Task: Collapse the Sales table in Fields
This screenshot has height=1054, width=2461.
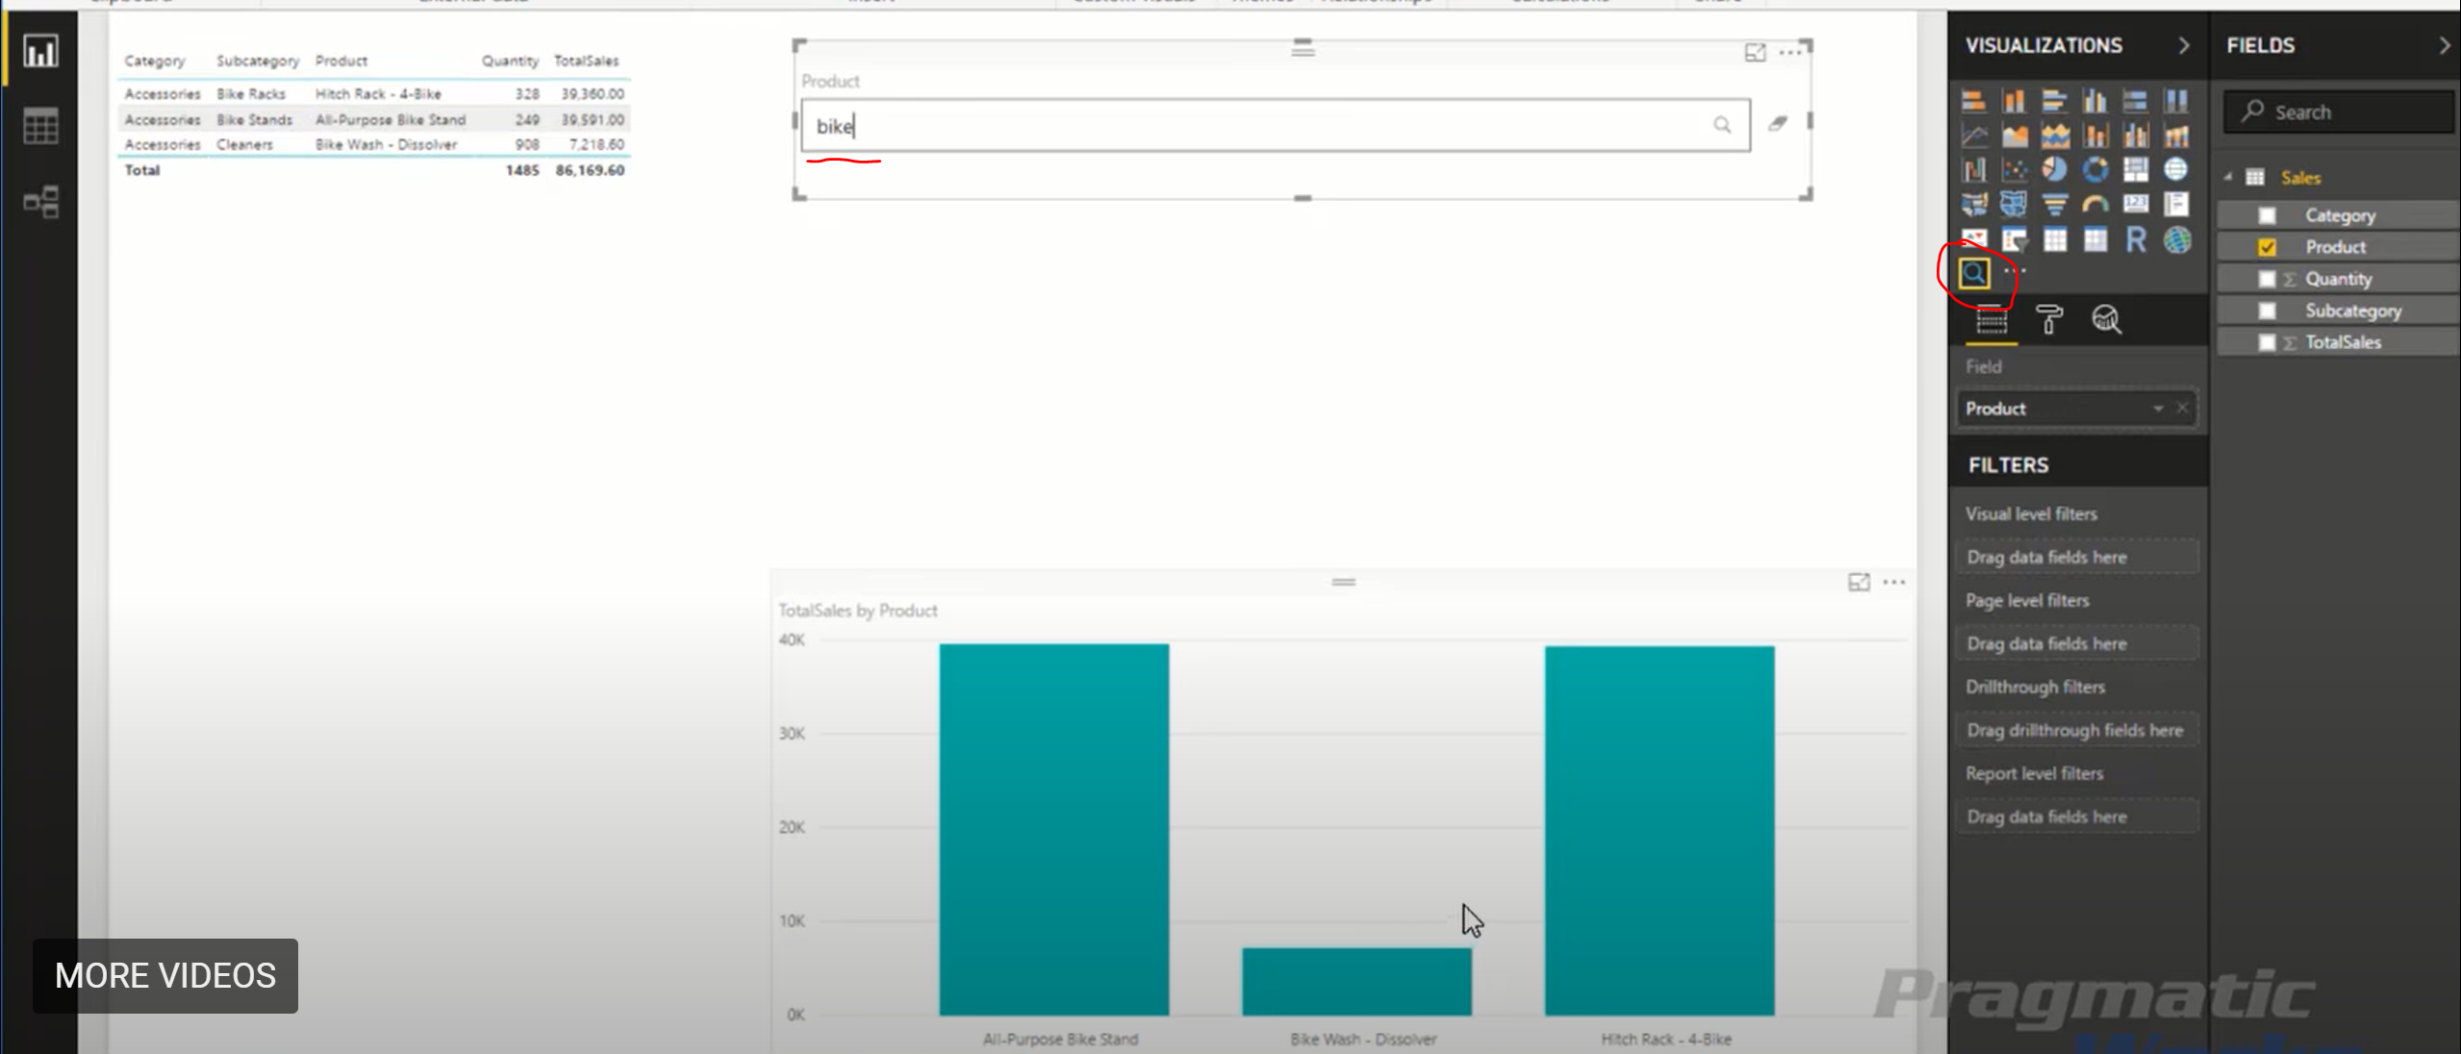Action: click(2228, 177)
